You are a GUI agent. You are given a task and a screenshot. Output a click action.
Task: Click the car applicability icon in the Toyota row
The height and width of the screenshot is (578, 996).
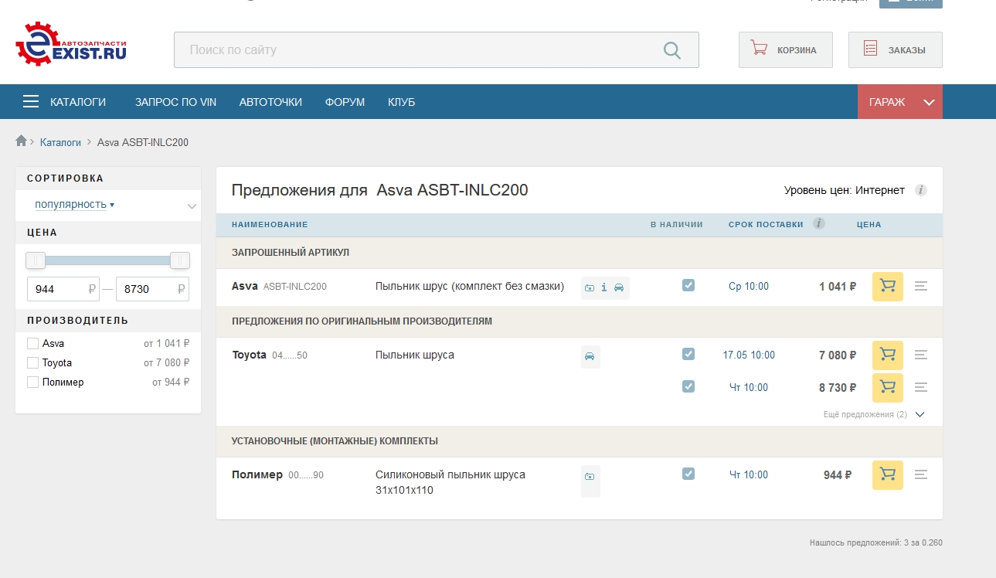[x=590, y=356]
